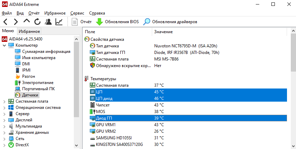
Task: Click the magnifier driver updates icon
Action: (147, 22)
